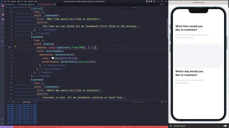Open the Accounts icon at activity bar bottom
229x128 pixels.
3,119
